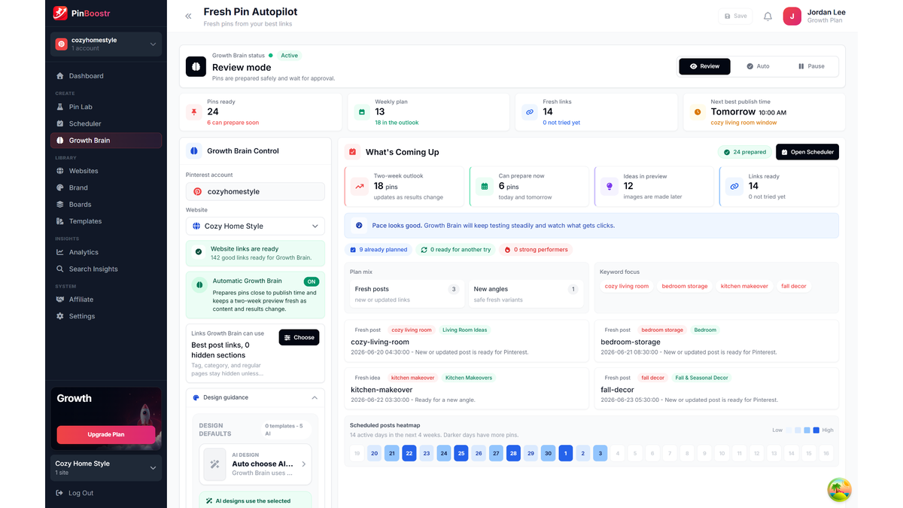Click the fall decor keyword focus chip
Image resolution: width=903 pixels, height=508 pixels.
click(x=794, y=286)
